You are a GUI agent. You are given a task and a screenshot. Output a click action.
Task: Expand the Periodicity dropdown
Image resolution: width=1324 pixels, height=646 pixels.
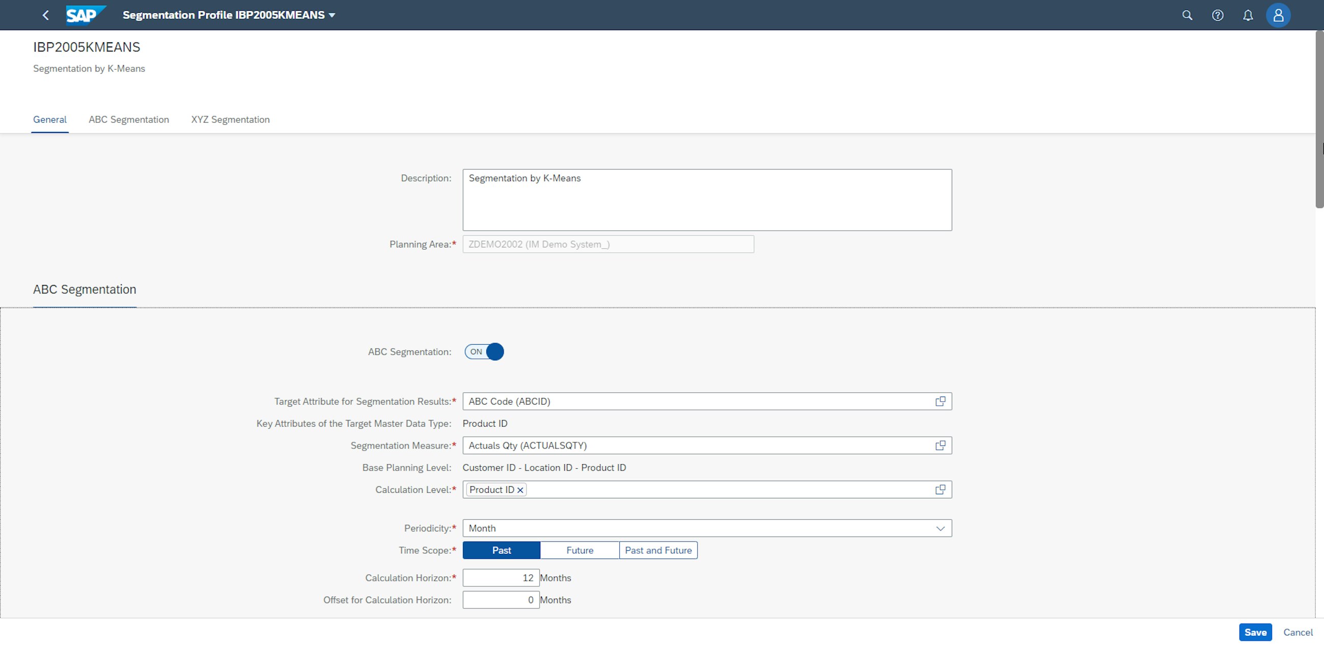click(940, 528)
